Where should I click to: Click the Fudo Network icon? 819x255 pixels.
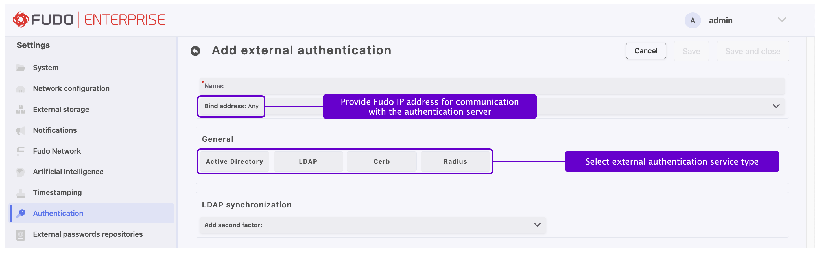tap(21, 151)
